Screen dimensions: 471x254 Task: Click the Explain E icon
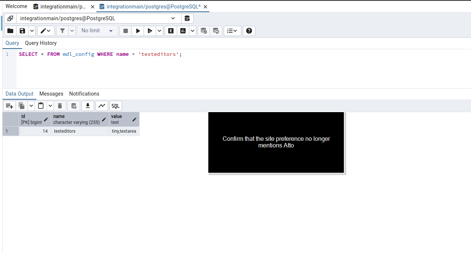(171, 31)
